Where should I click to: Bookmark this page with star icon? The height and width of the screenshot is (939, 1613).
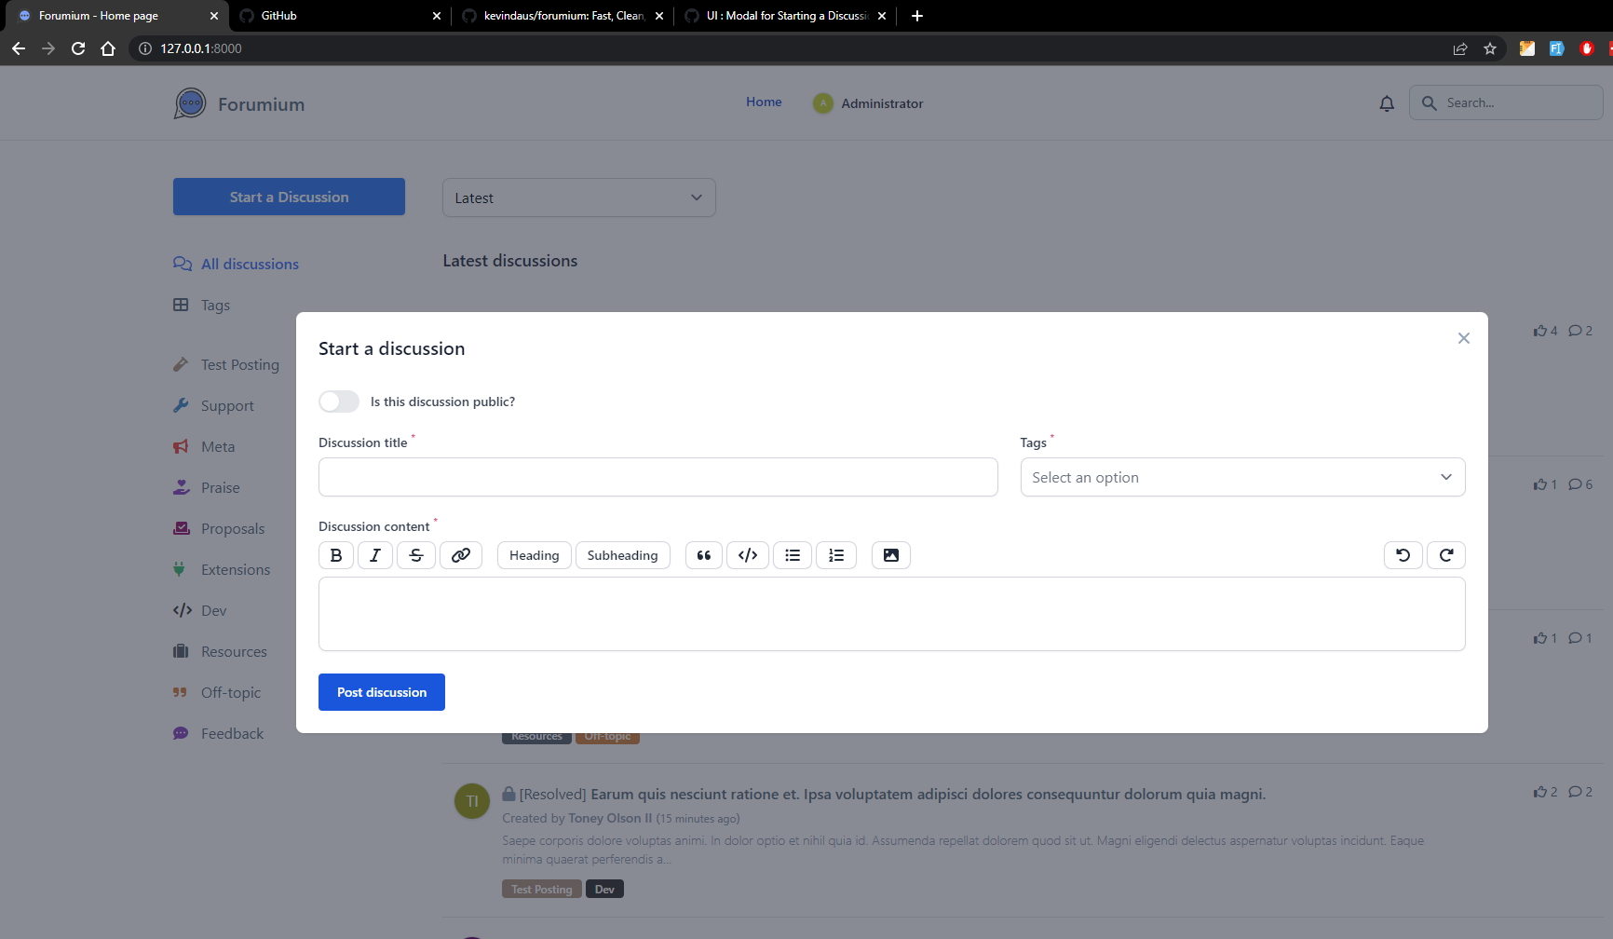point(1490,48)
